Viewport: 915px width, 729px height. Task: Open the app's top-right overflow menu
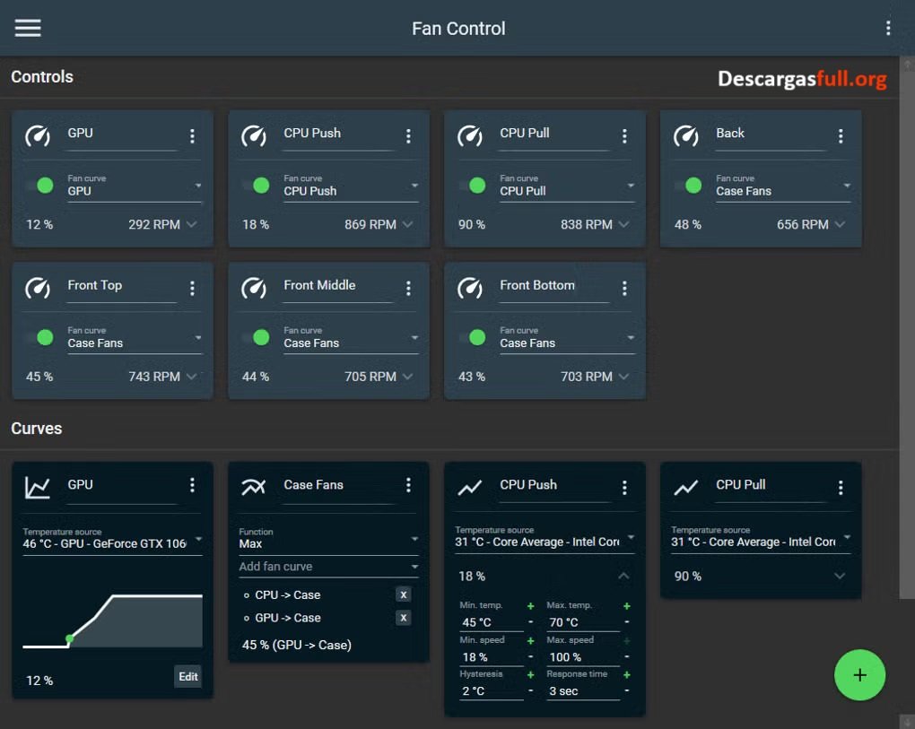tap(889, 27)
